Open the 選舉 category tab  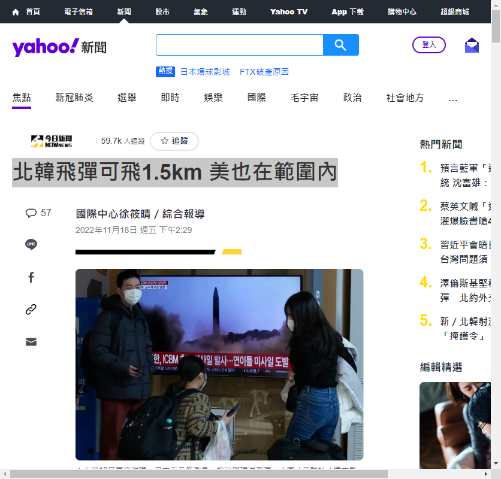click(x=127, y=98)
